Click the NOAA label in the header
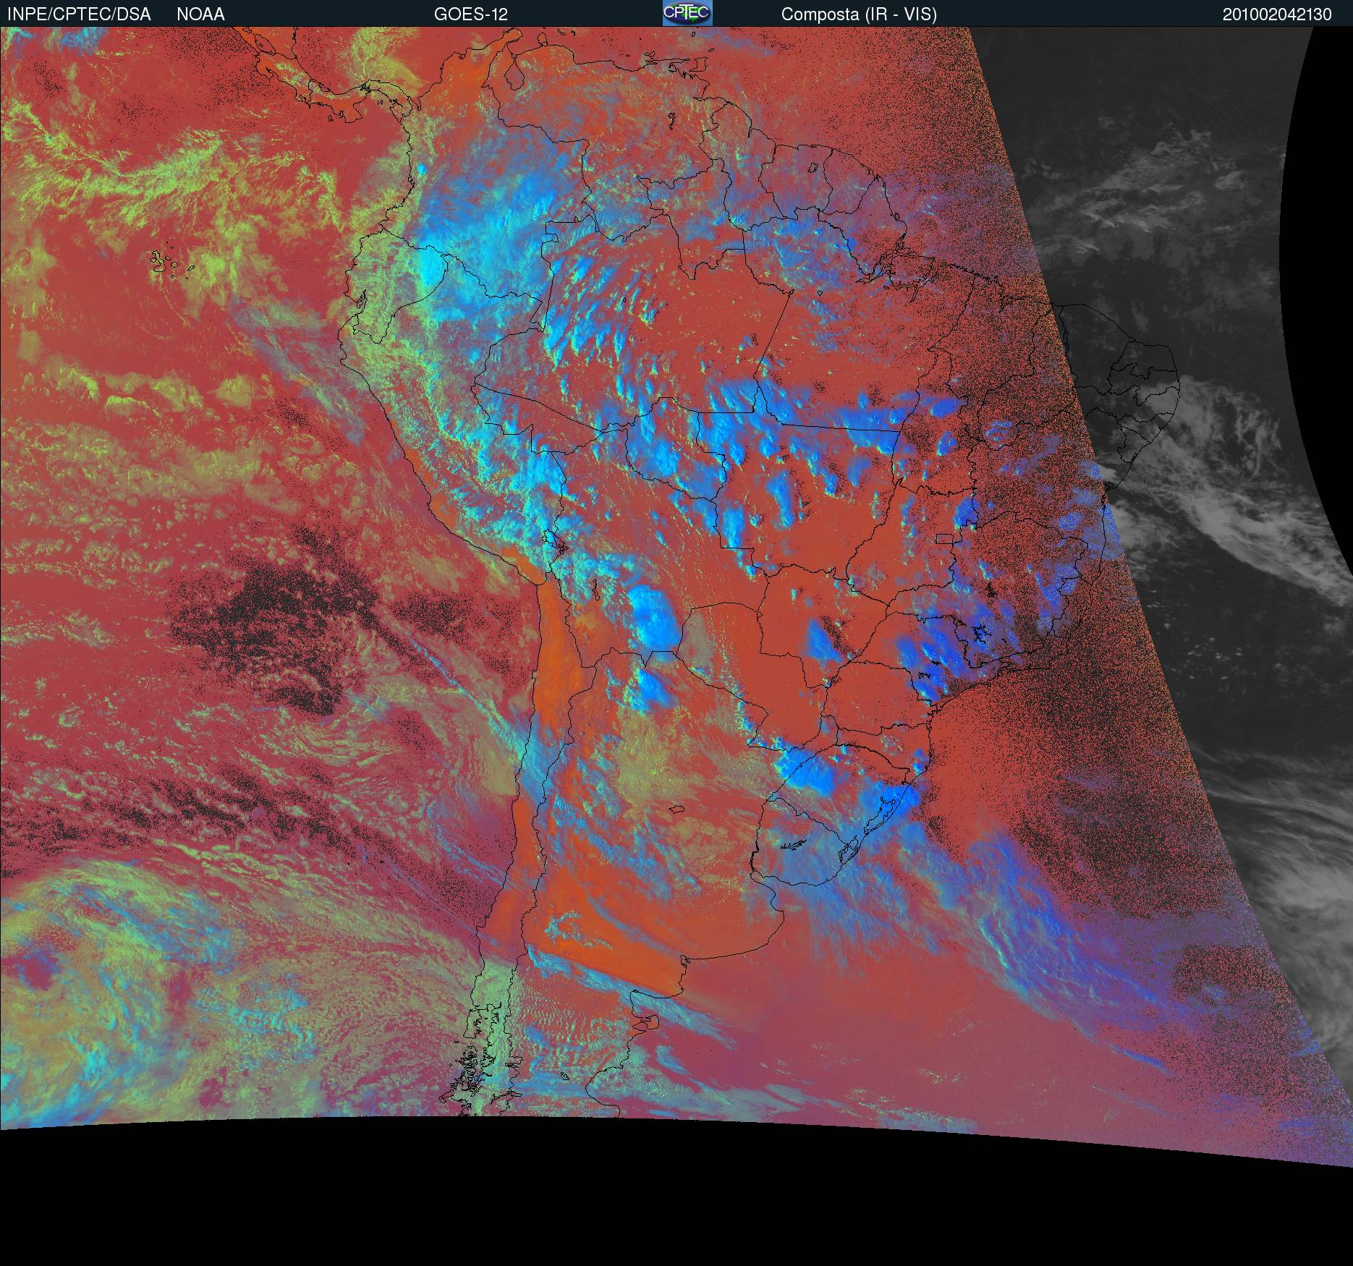 tap(200, 14)
